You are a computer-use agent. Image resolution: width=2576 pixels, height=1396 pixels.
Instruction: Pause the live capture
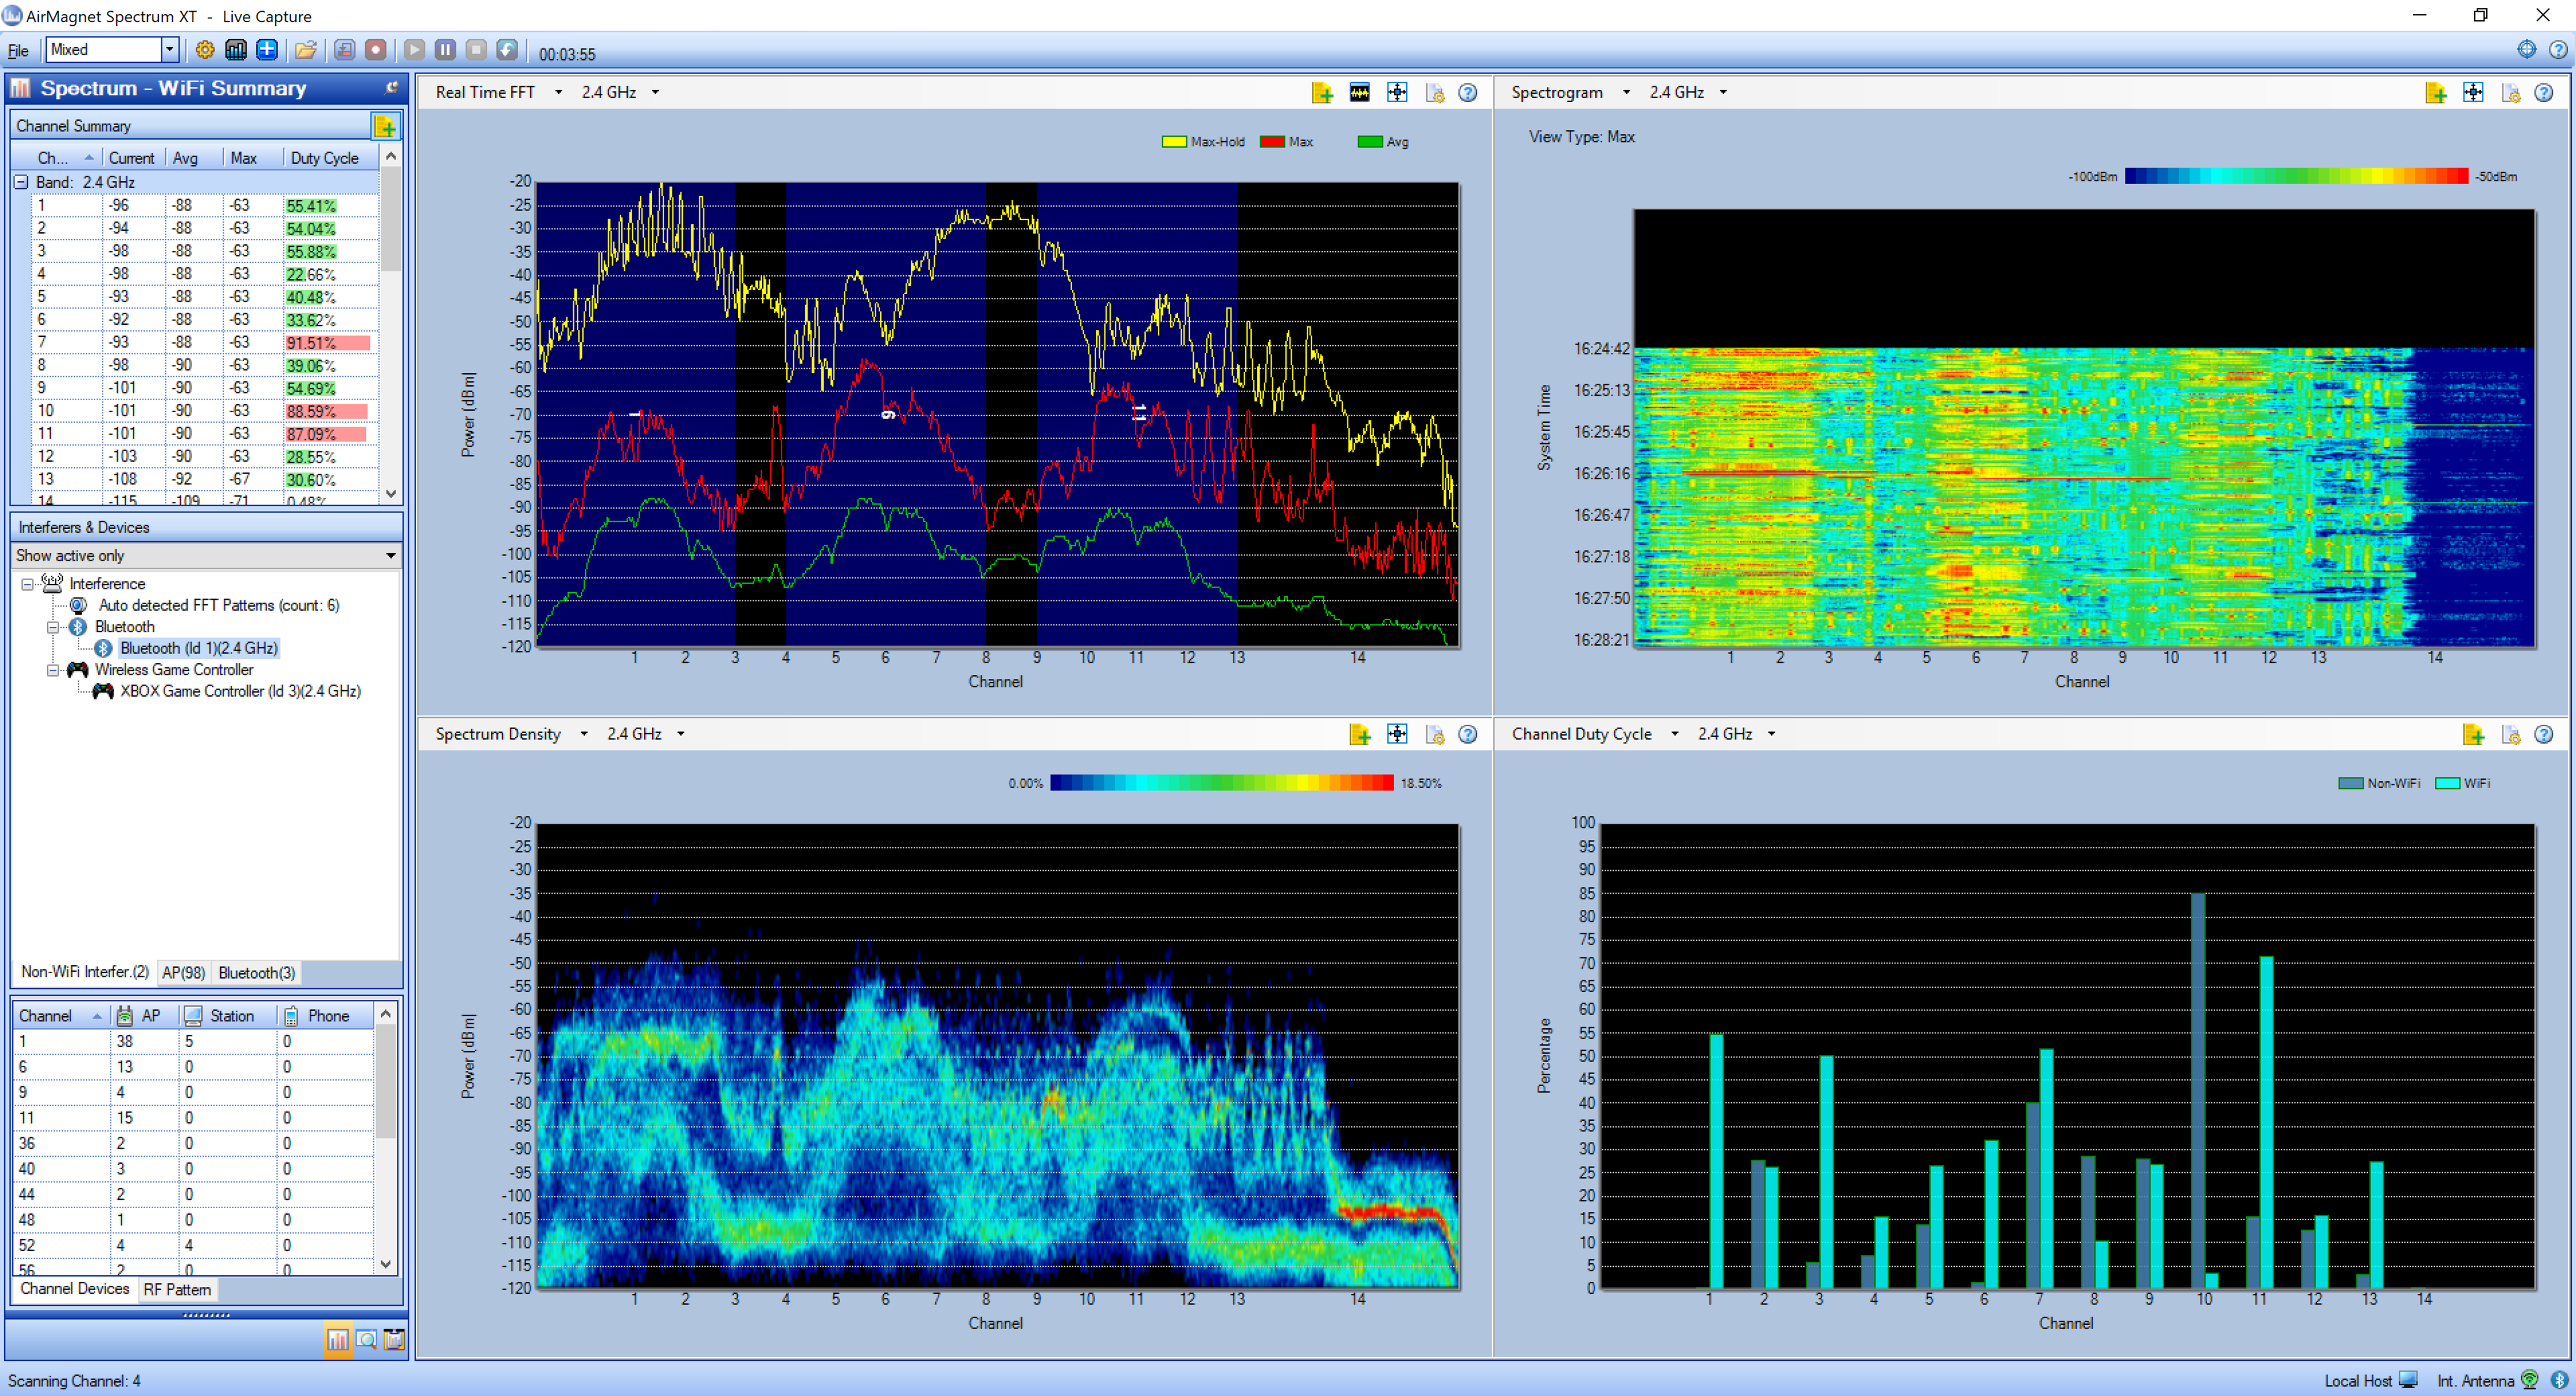tap(445, 50)
